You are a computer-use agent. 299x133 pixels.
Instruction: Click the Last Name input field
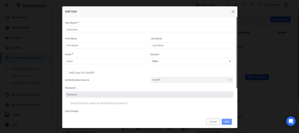pos(192,45)
